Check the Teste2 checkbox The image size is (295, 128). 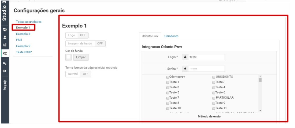pos(213,82)
